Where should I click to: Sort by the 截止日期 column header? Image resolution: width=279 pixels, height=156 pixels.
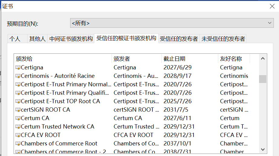pyautogui.click(x=190, y=59)
